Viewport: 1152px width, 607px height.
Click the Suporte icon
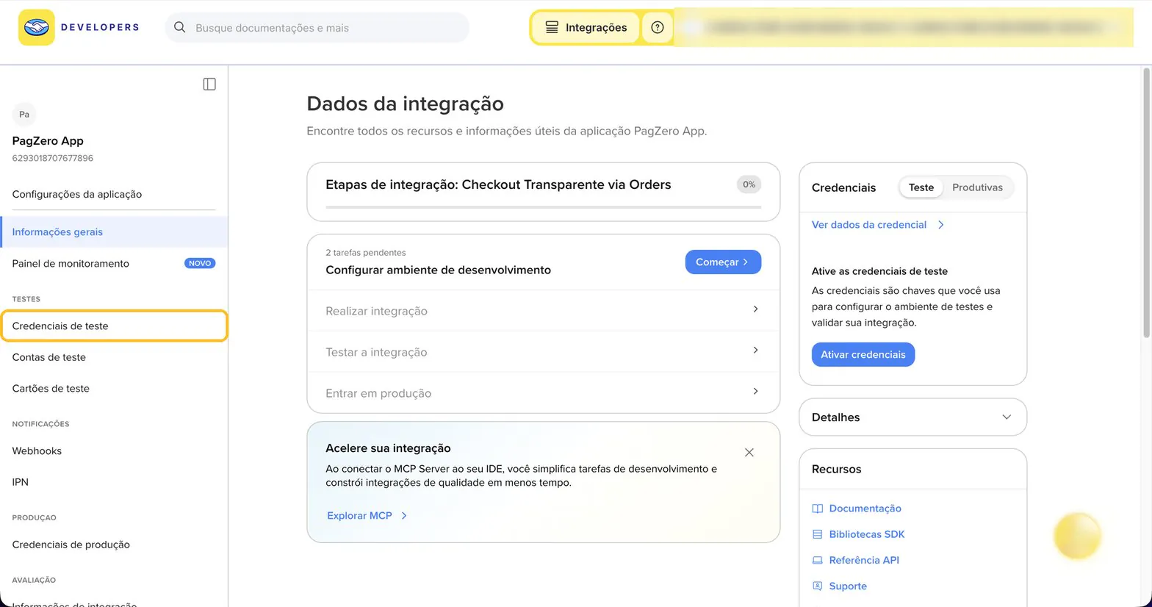[818, 586]
